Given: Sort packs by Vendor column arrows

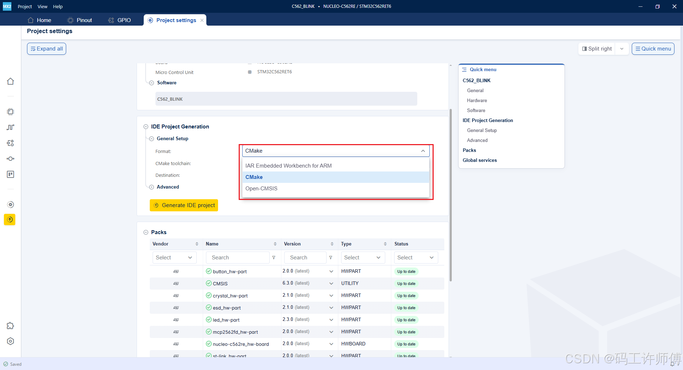Looking at the screenshot, I should click(197, 244).
